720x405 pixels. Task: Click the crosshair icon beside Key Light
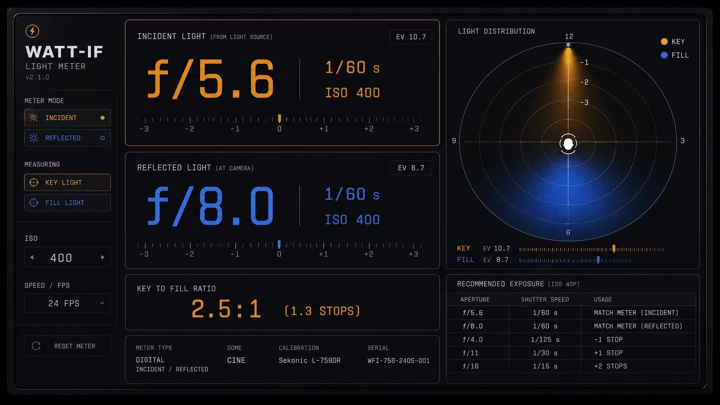(34, 183)
